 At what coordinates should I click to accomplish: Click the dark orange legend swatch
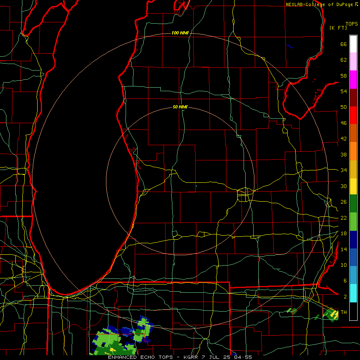pos(353,133)
